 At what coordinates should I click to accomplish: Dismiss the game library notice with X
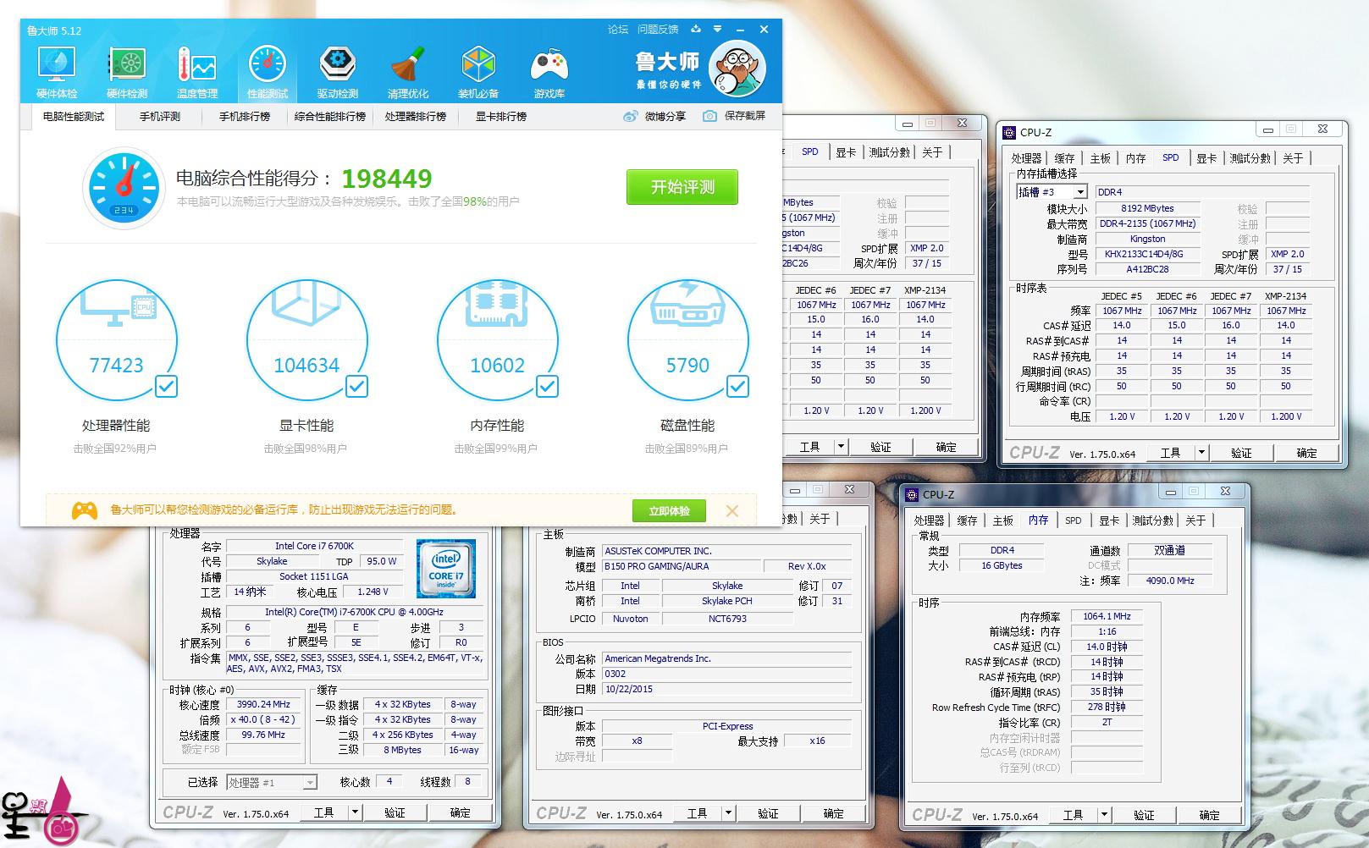[732, 511]
